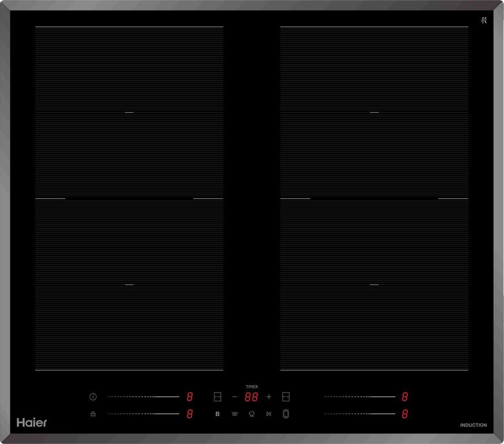Click the small top-right corner symbol

(484, 20)
